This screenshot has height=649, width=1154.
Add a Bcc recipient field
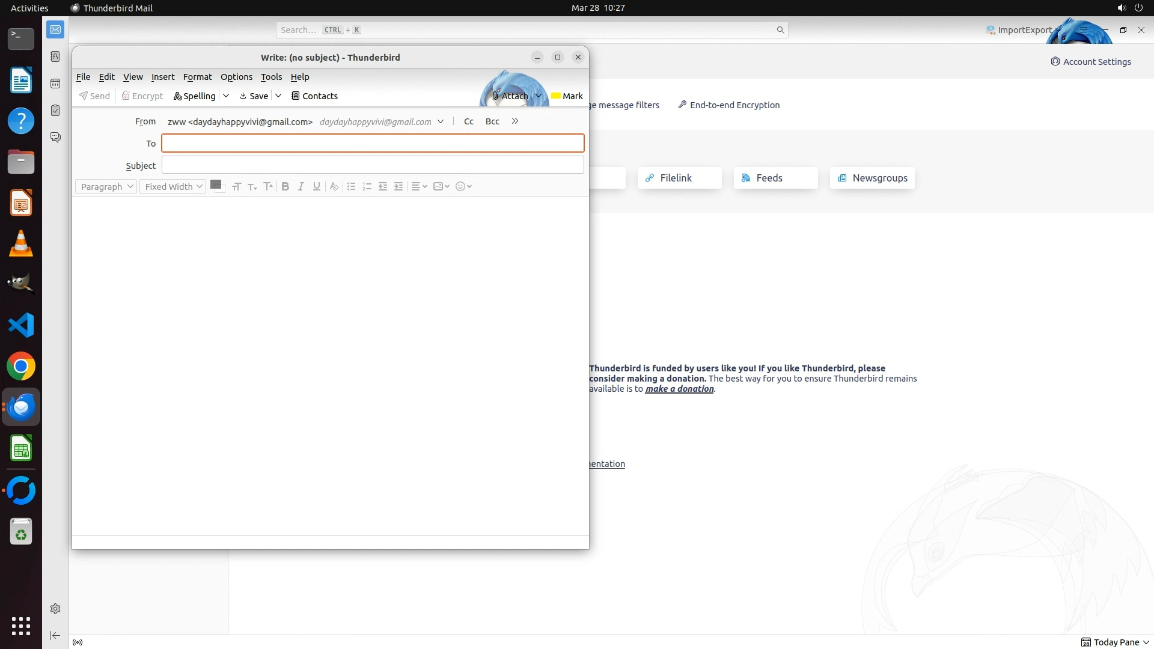point(492,121)
